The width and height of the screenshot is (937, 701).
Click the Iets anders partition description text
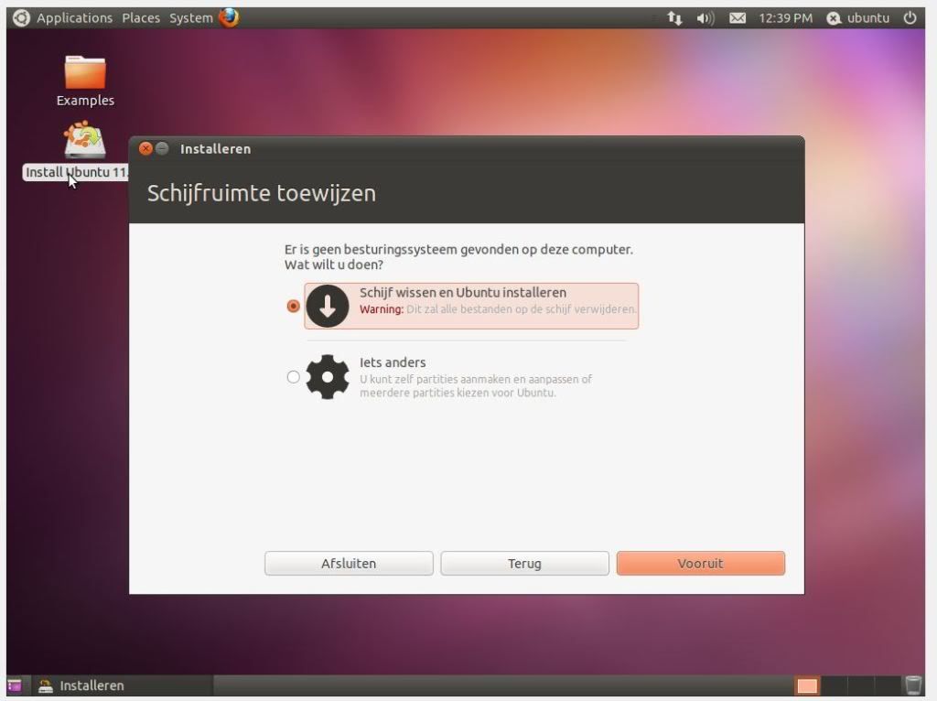[x=476, y=386]
